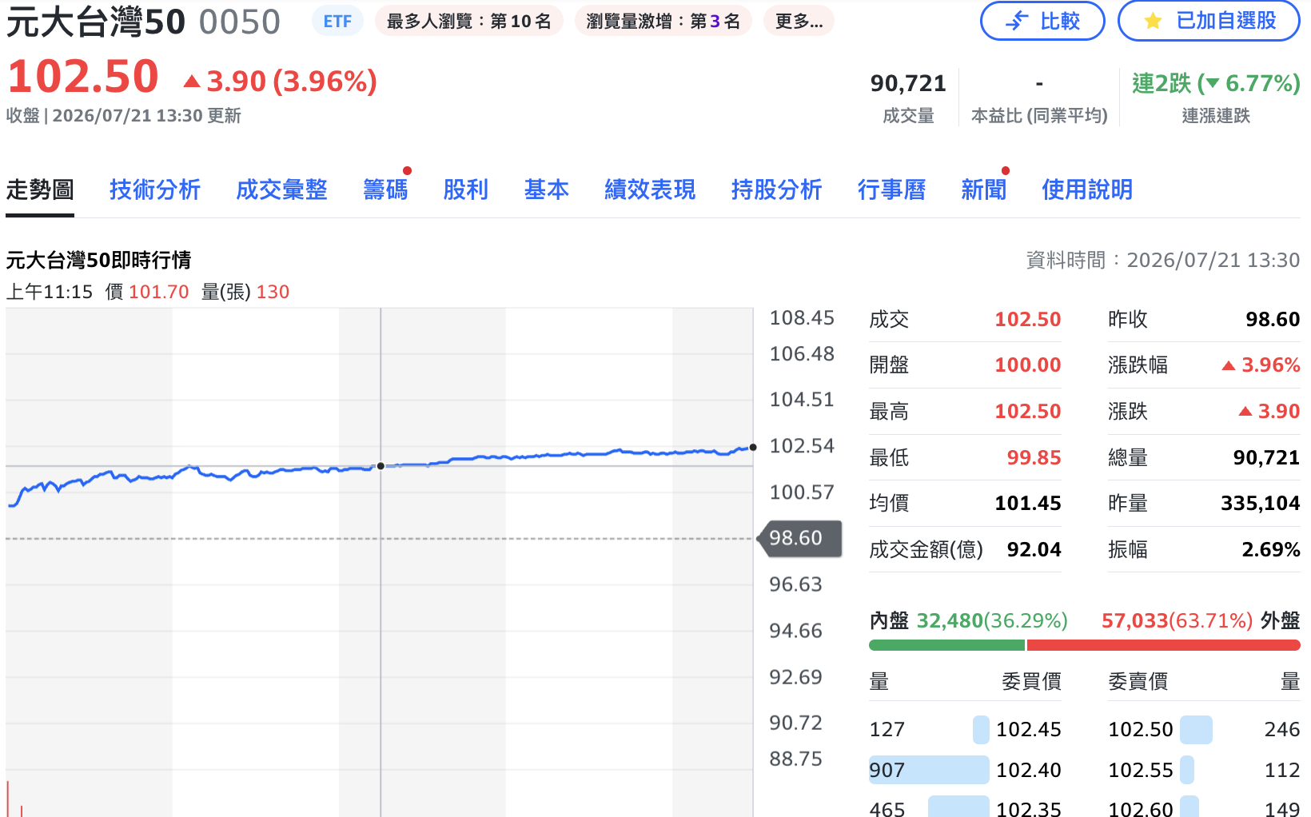This screenshot has height=817, width=1311.
Task: Click the red 外盤 portion of ratio bar
Action: pyautogui.click(x=1163, y=645)
